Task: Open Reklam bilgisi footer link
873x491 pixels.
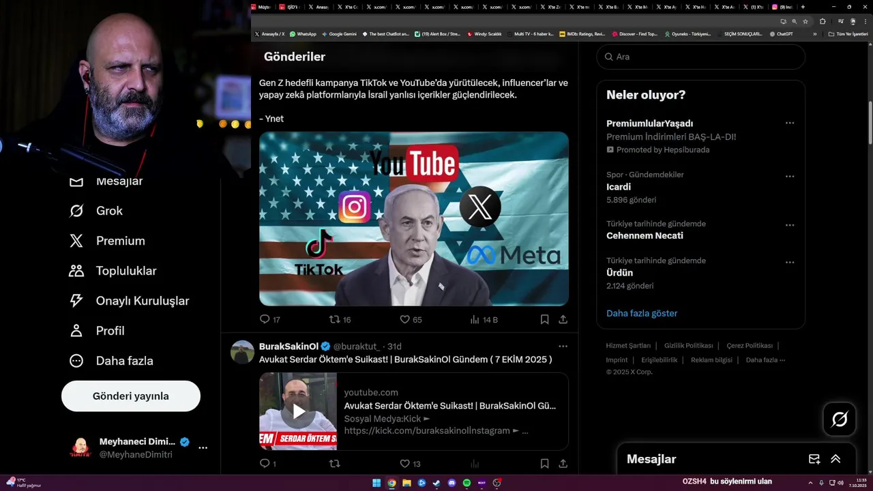Action: 711,360
